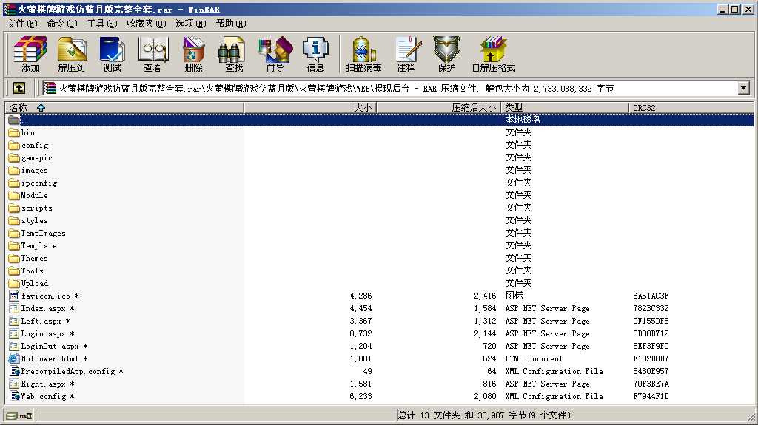758x425 pixels.
Task: Click the WinRAR title bar icon
Action: (x=10, y=9)
